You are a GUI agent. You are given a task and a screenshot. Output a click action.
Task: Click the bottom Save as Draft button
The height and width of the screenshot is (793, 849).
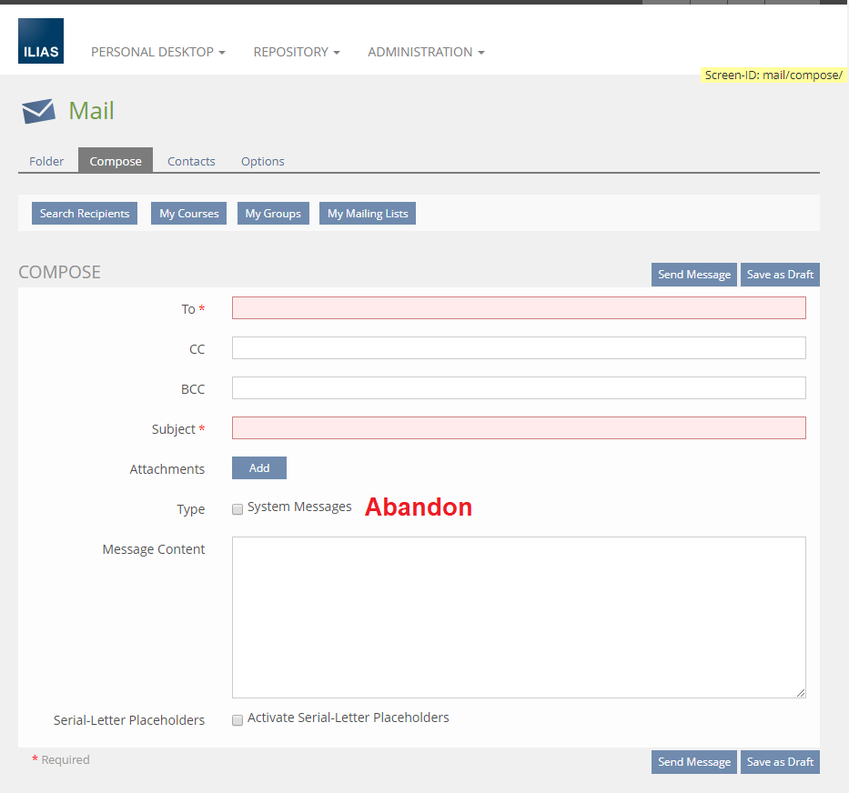coord(780,762)
